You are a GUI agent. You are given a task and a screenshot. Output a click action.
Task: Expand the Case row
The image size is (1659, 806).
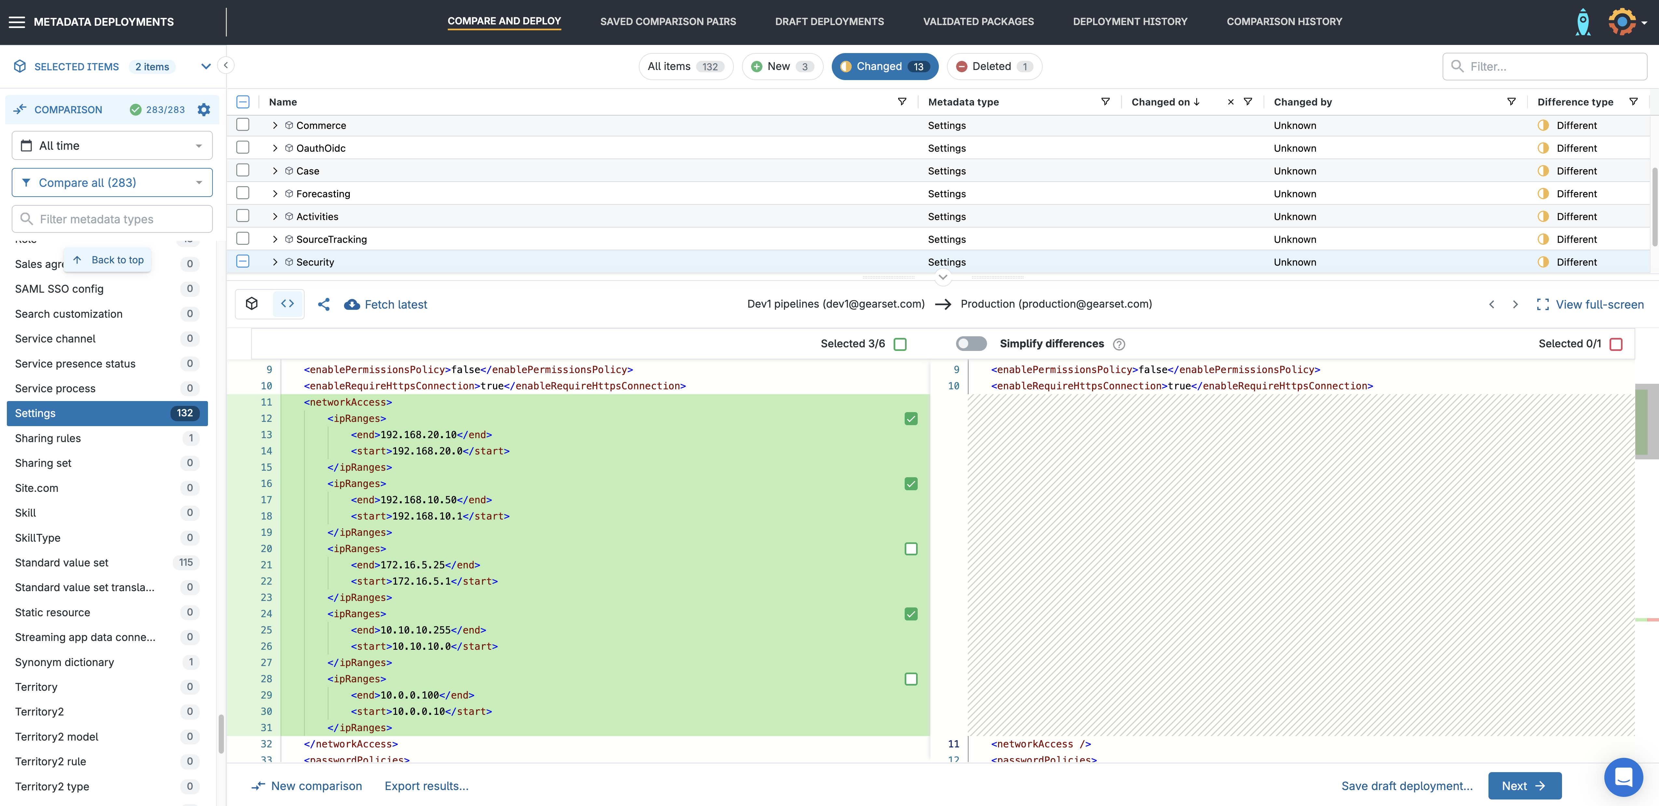pyautogui.click(x=275, y=171)
